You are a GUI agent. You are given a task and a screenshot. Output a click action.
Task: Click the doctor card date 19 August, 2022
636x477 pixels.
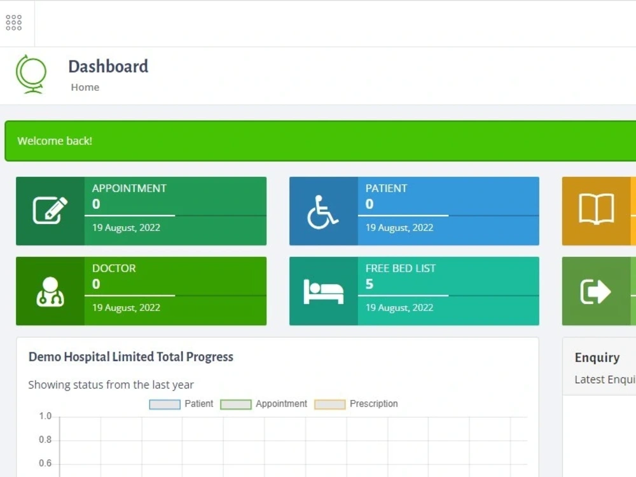(x=126, y=307)
